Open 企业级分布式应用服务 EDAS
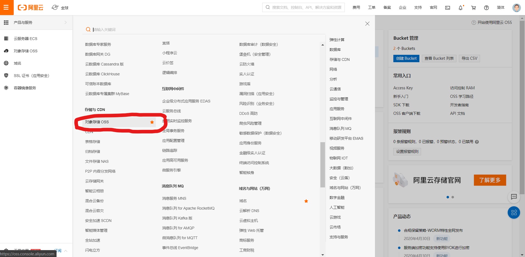This screenshot has width=525, height=257. click(186, 101)
